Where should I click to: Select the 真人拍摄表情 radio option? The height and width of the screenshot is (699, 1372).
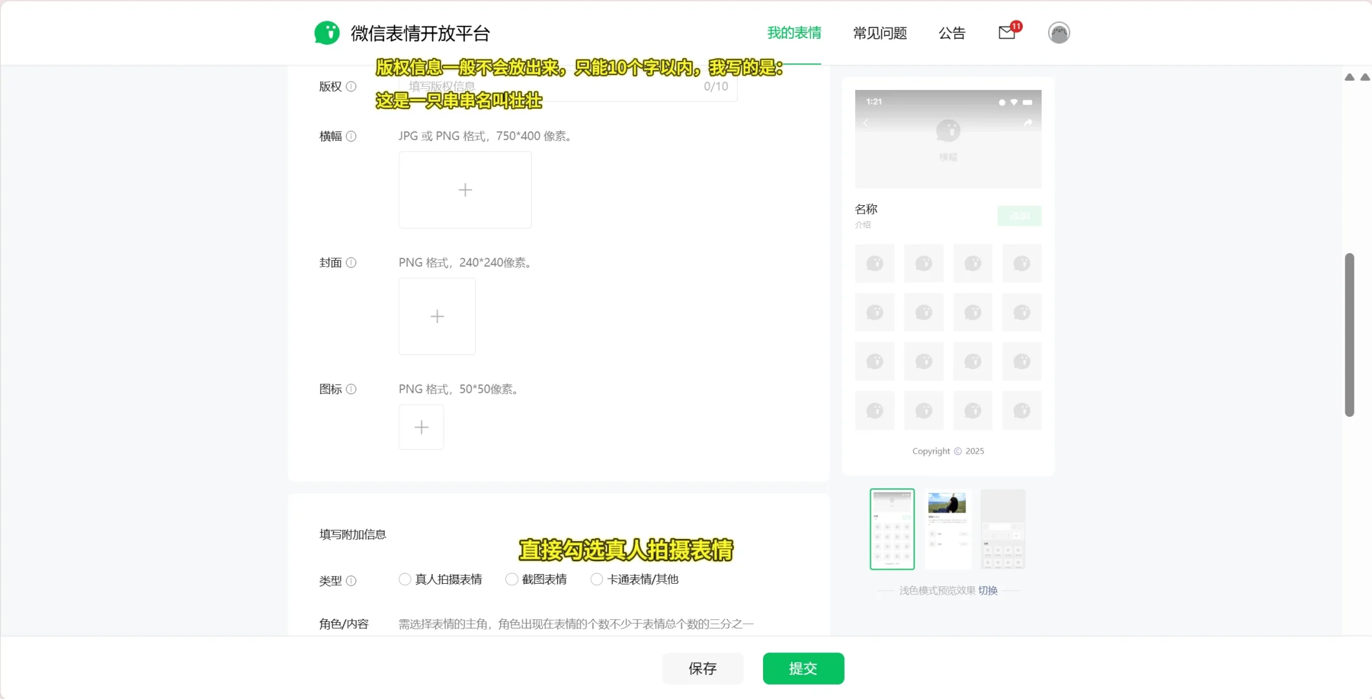pos(404,579)
